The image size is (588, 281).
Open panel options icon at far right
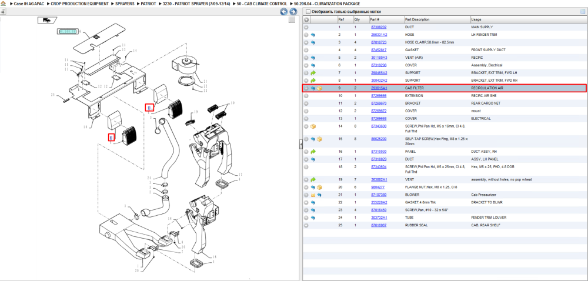click(x=583, y=12)
